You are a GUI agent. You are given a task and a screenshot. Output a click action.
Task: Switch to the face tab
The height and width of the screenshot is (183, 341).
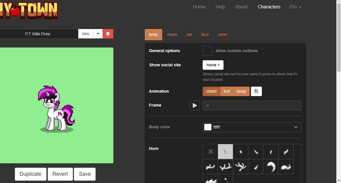205,35
